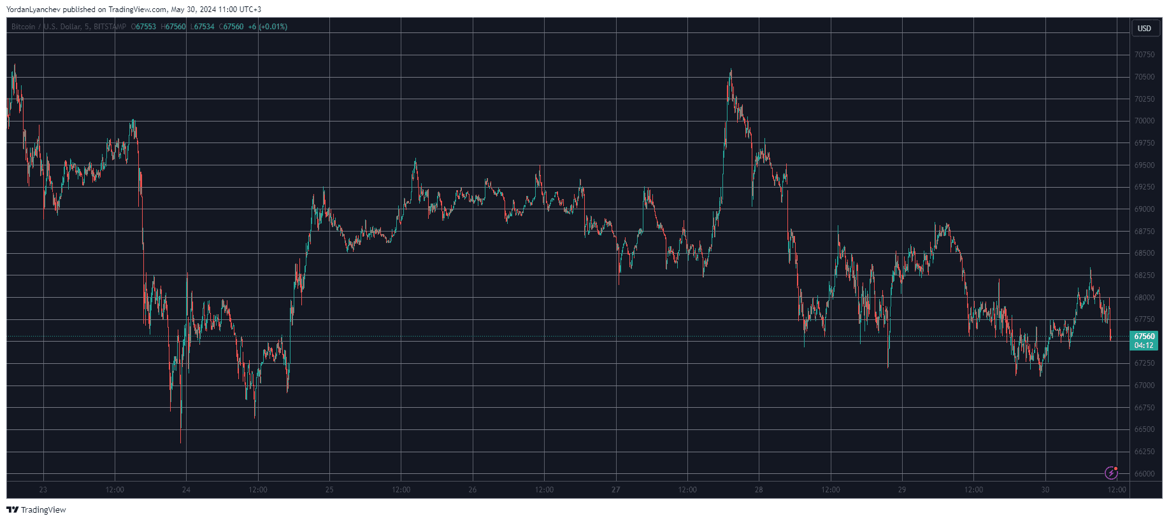The height and width of the screenshot is (521, 1169).
Task: Click the 69250 price axis label
Action: pyautogui.click(x=1144, y=187)
